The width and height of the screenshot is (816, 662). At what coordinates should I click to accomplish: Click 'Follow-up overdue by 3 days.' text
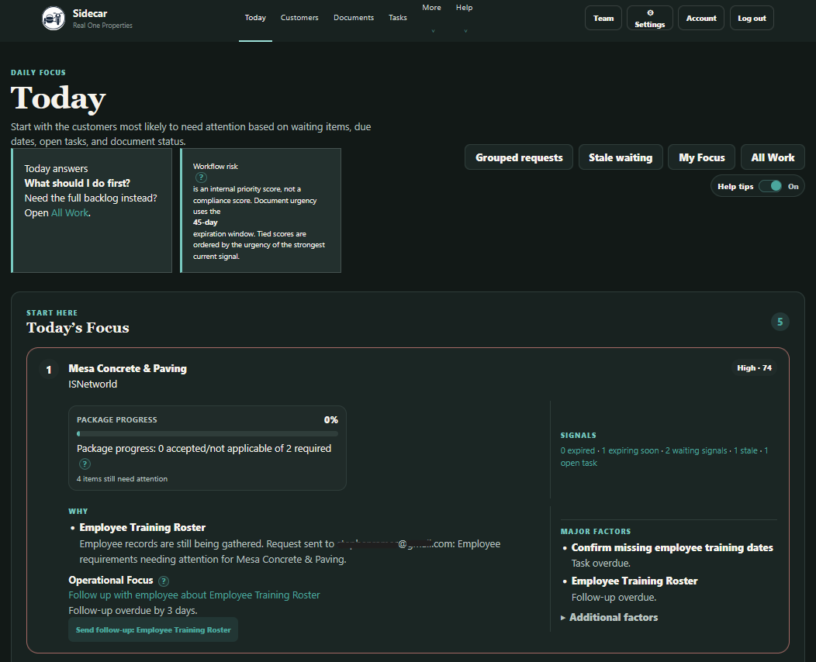point(133,611)
